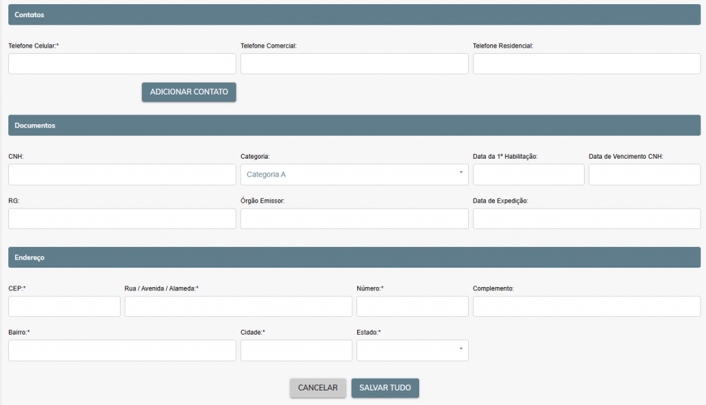This screenshot has width=706, height=405.
Task: Click the Endereço section header
Action: [x=354, y=257]
